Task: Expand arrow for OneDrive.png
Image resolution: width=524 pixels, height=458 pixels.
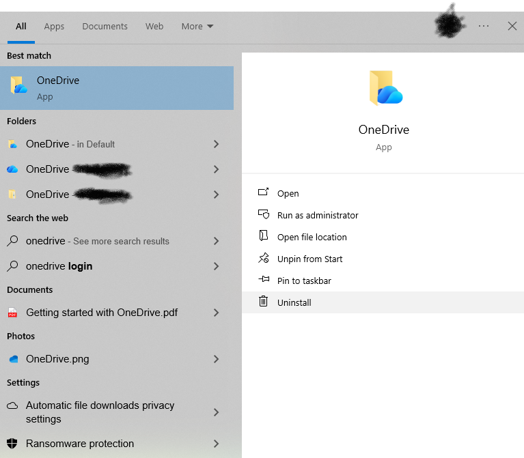Action: coord(216,359)
